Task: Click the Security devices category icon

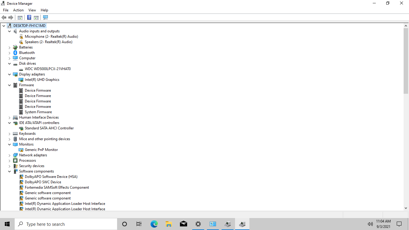Action: (x=15, y=166)
